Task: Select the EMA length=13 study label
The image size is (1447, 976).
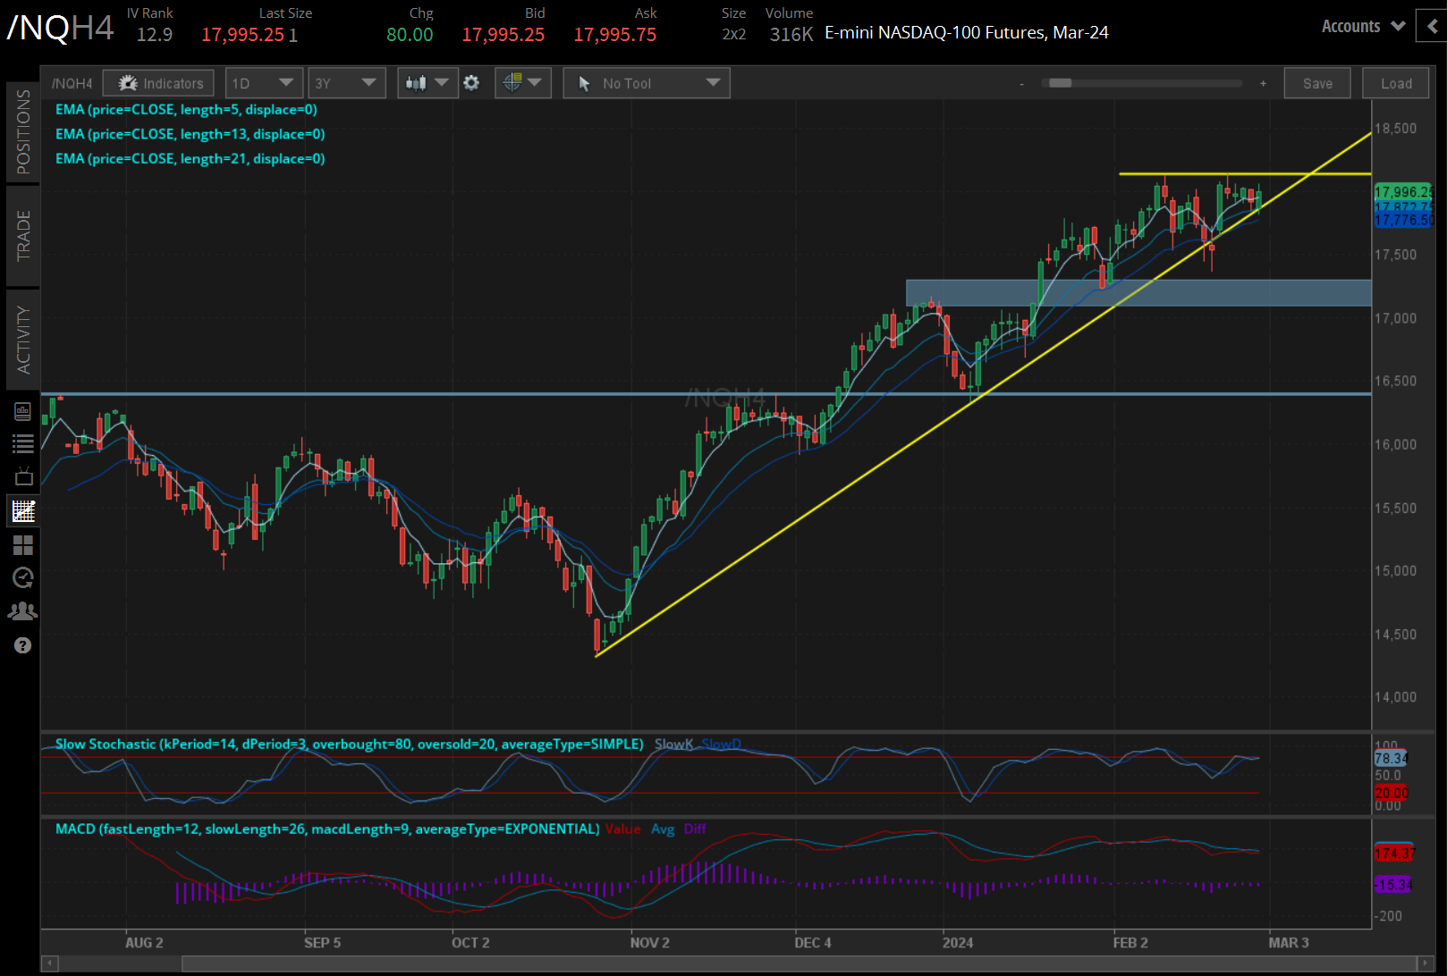Action: (x=190, y=134)
